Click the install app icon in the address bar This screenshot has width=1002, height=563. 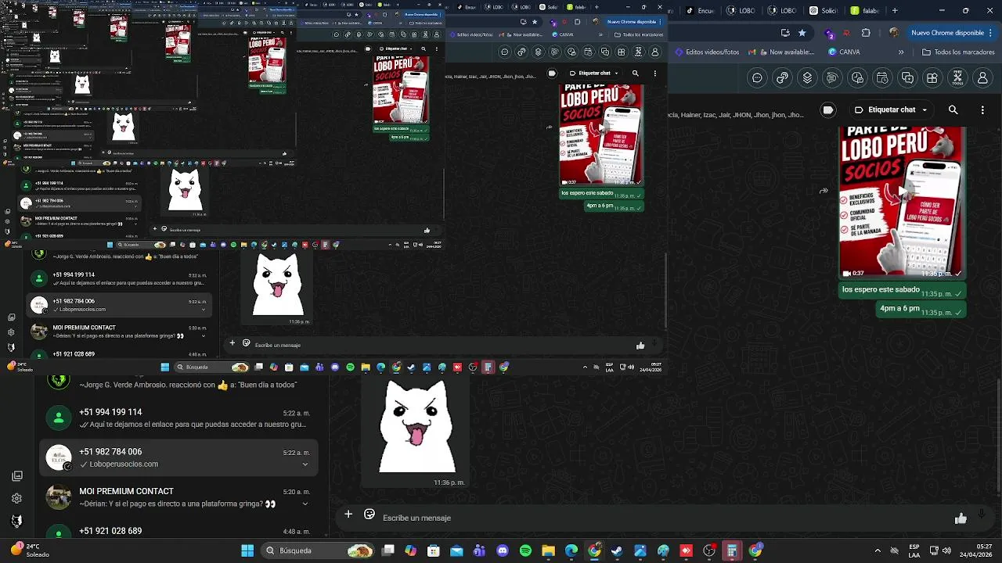785,33
